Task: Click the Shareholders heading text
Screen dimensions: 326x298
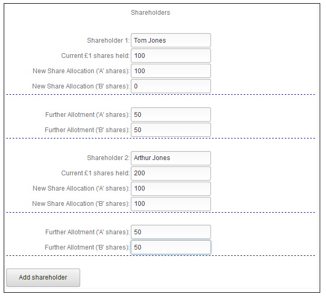Action: click(150, 13)
